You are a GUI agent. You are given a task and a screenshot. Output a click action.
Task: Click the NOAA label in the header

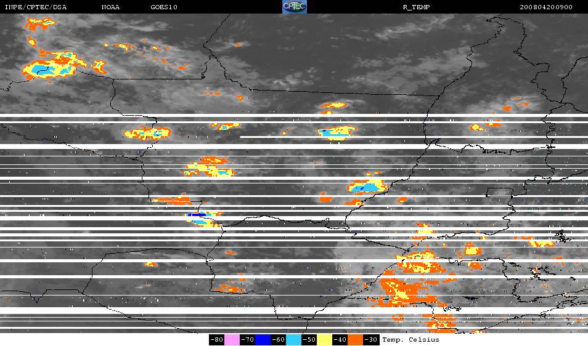(x=110, y=7)
